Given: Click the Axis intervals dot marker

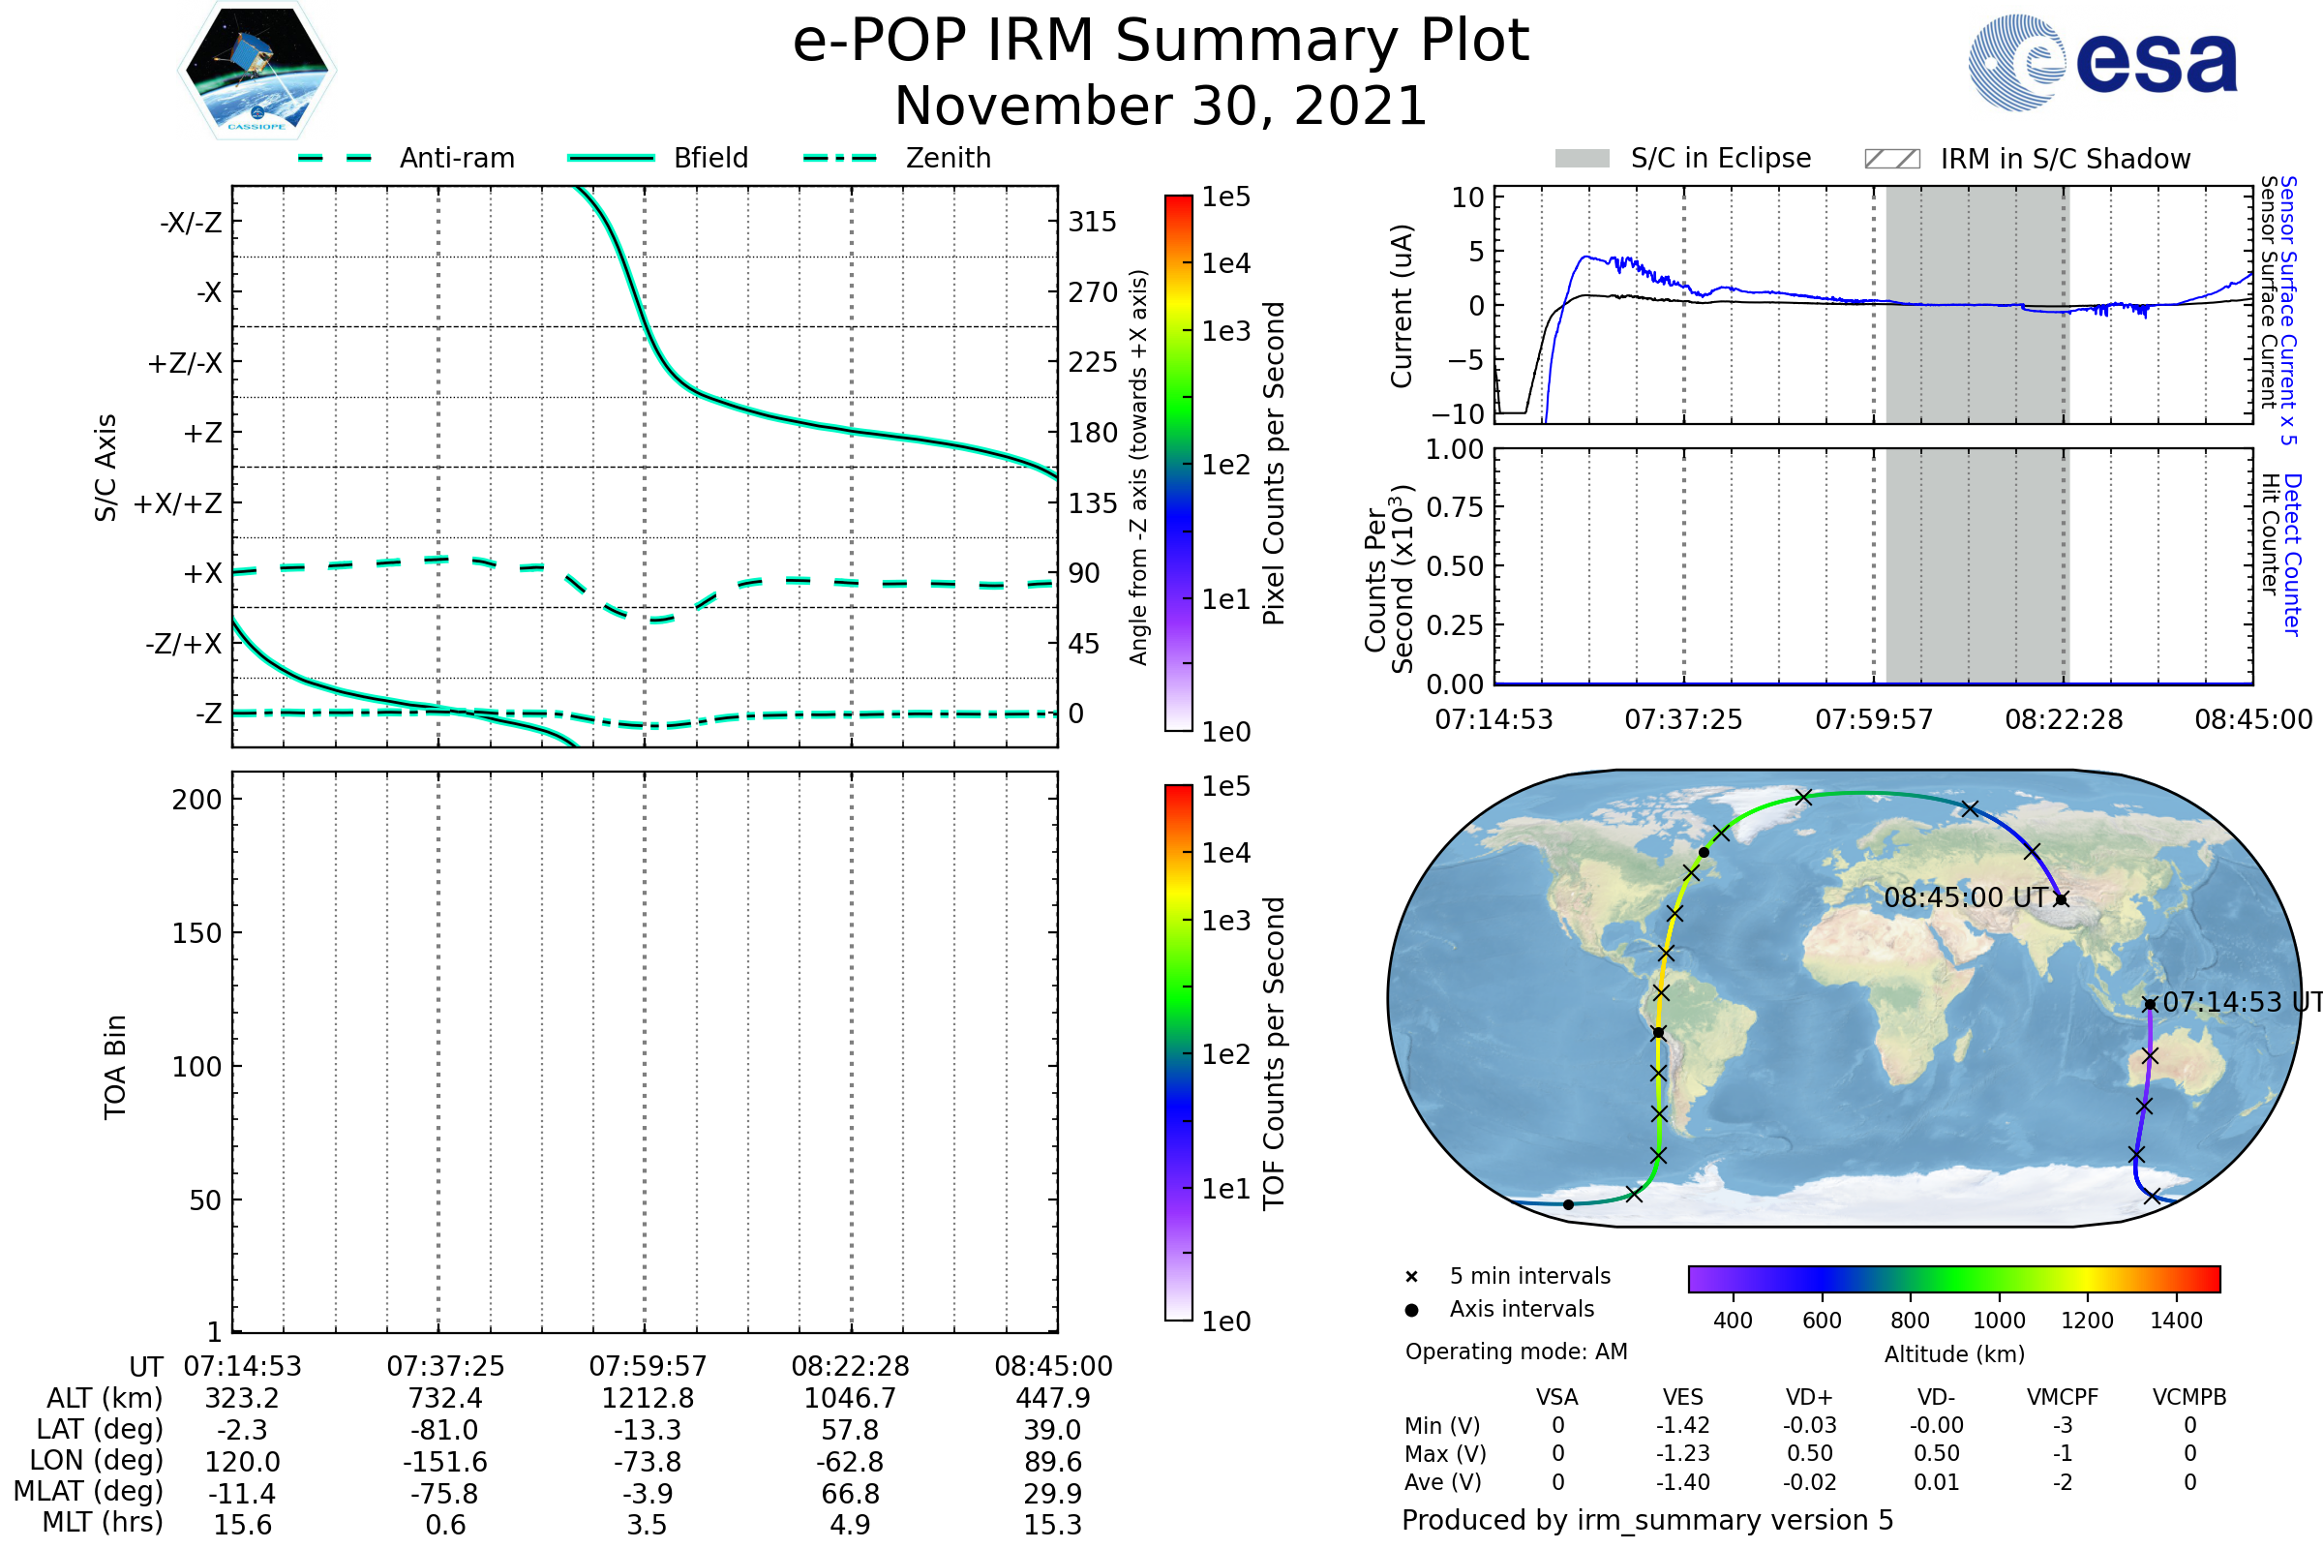Looking at the screenshot, I should coord(1411,1310).
